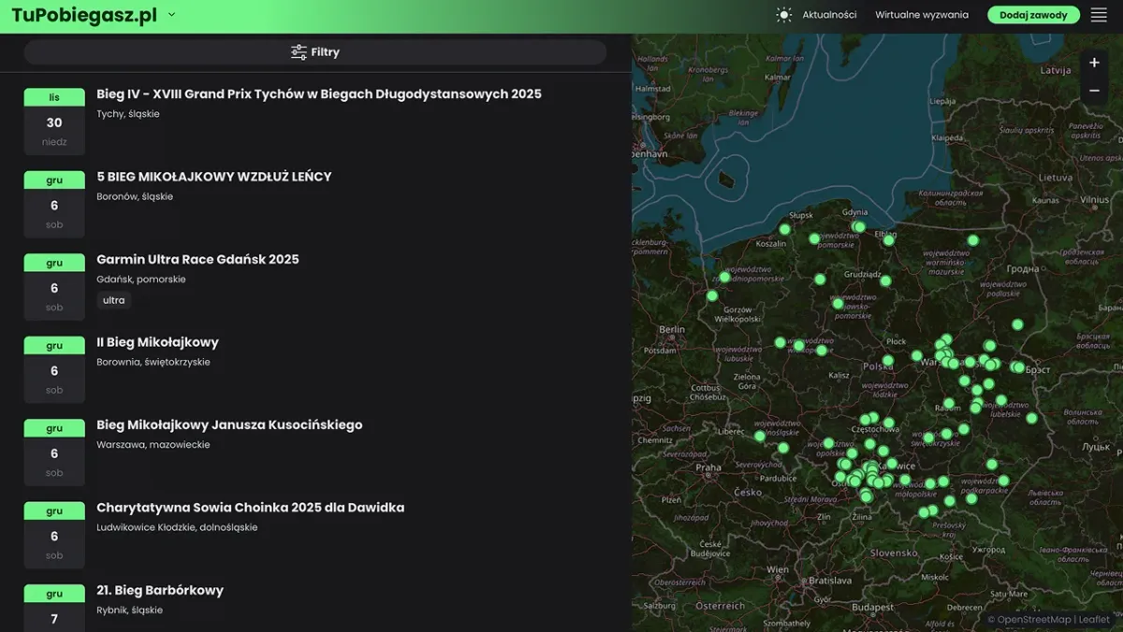
Task: Select the ultra tag chip
Action: (113, 300)
